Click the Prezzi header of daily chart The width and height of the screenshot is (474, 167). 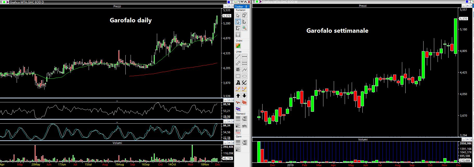(117, 6)
